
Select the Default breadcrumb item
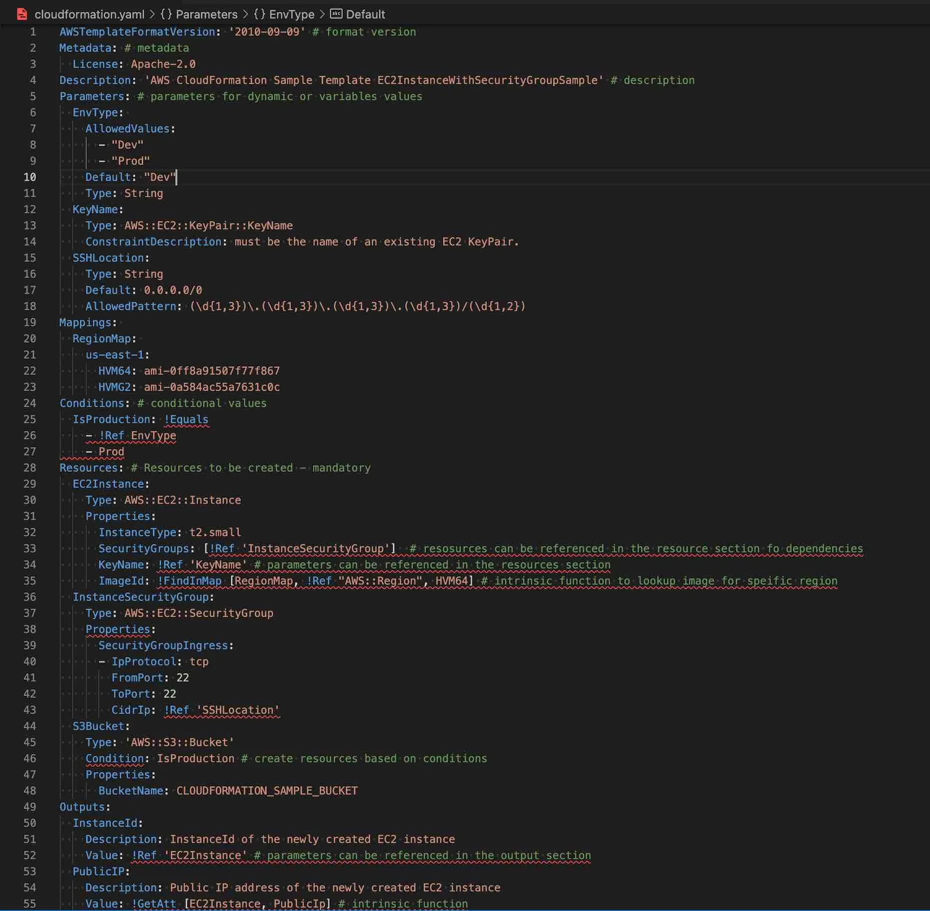point(365,14)
